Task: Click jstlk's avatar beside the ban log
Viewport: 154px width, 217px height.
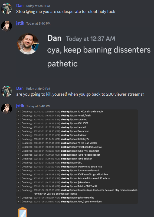Action: click(6, 109)
